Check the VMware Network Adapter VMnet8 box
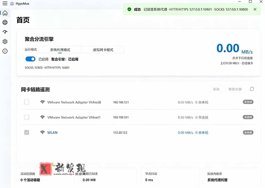 coord(26,102)
